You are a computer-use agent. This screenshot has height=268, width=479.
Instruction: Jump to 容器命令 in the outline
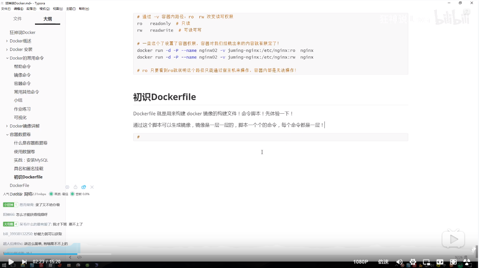tap(22, 83)
